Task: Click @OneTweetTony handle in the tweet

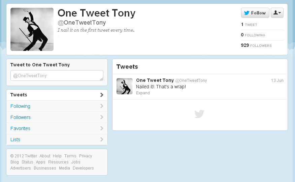Action: click(x=191, y=81)
